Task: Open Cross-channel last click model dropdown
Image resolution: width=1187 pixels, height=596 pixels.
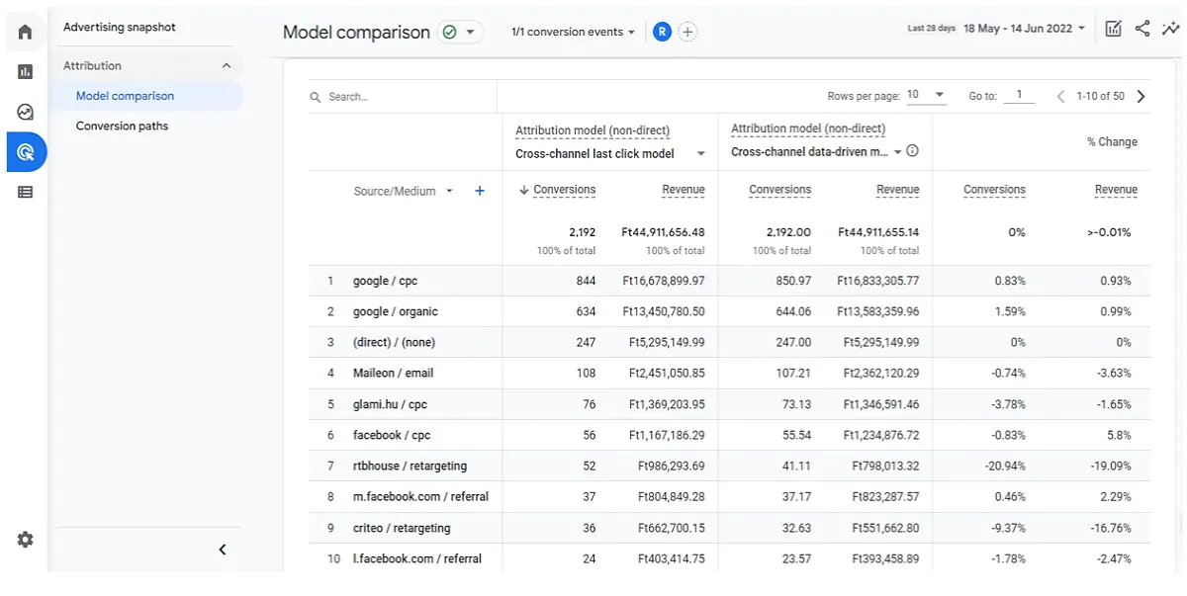Action: [x=610, y=153]
